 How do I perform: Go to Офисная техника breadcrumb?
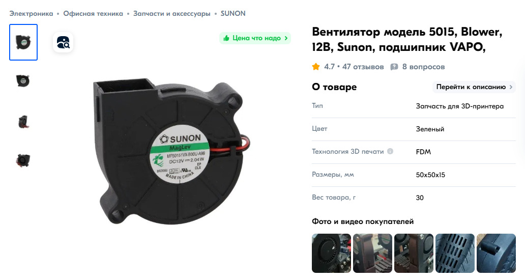[x=93, y=14]
